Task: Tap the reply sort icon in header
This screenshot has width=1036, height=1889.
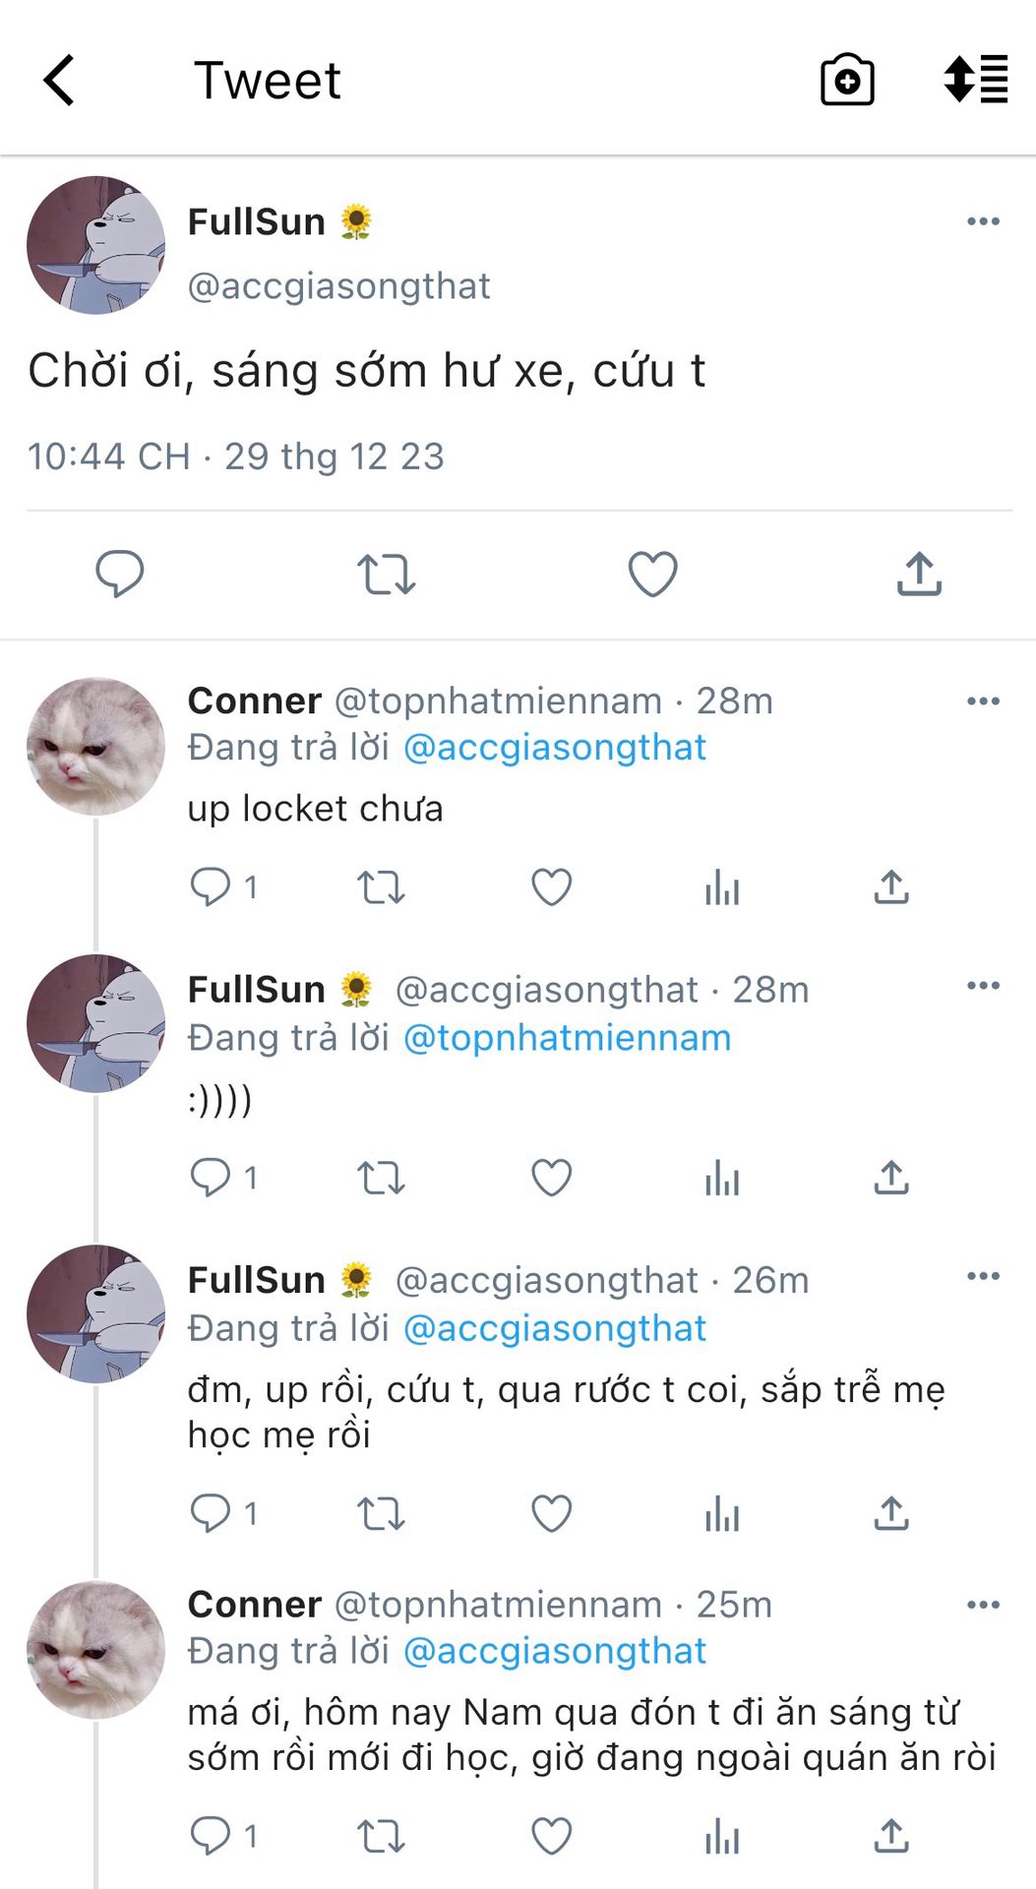Action: [975, 80]
